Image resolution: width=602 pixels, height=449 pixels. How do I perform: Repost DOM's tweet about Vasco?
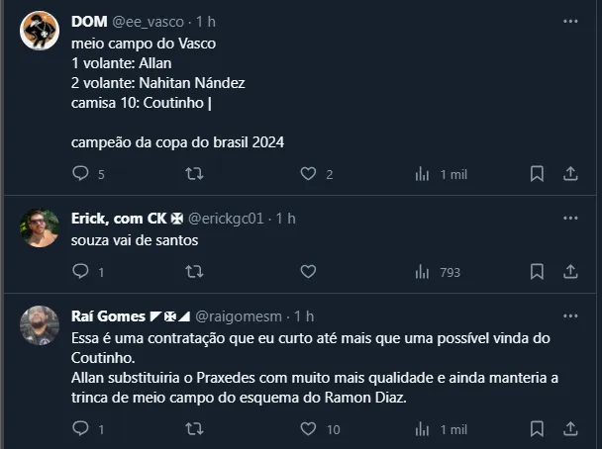[x=195, y=174]
